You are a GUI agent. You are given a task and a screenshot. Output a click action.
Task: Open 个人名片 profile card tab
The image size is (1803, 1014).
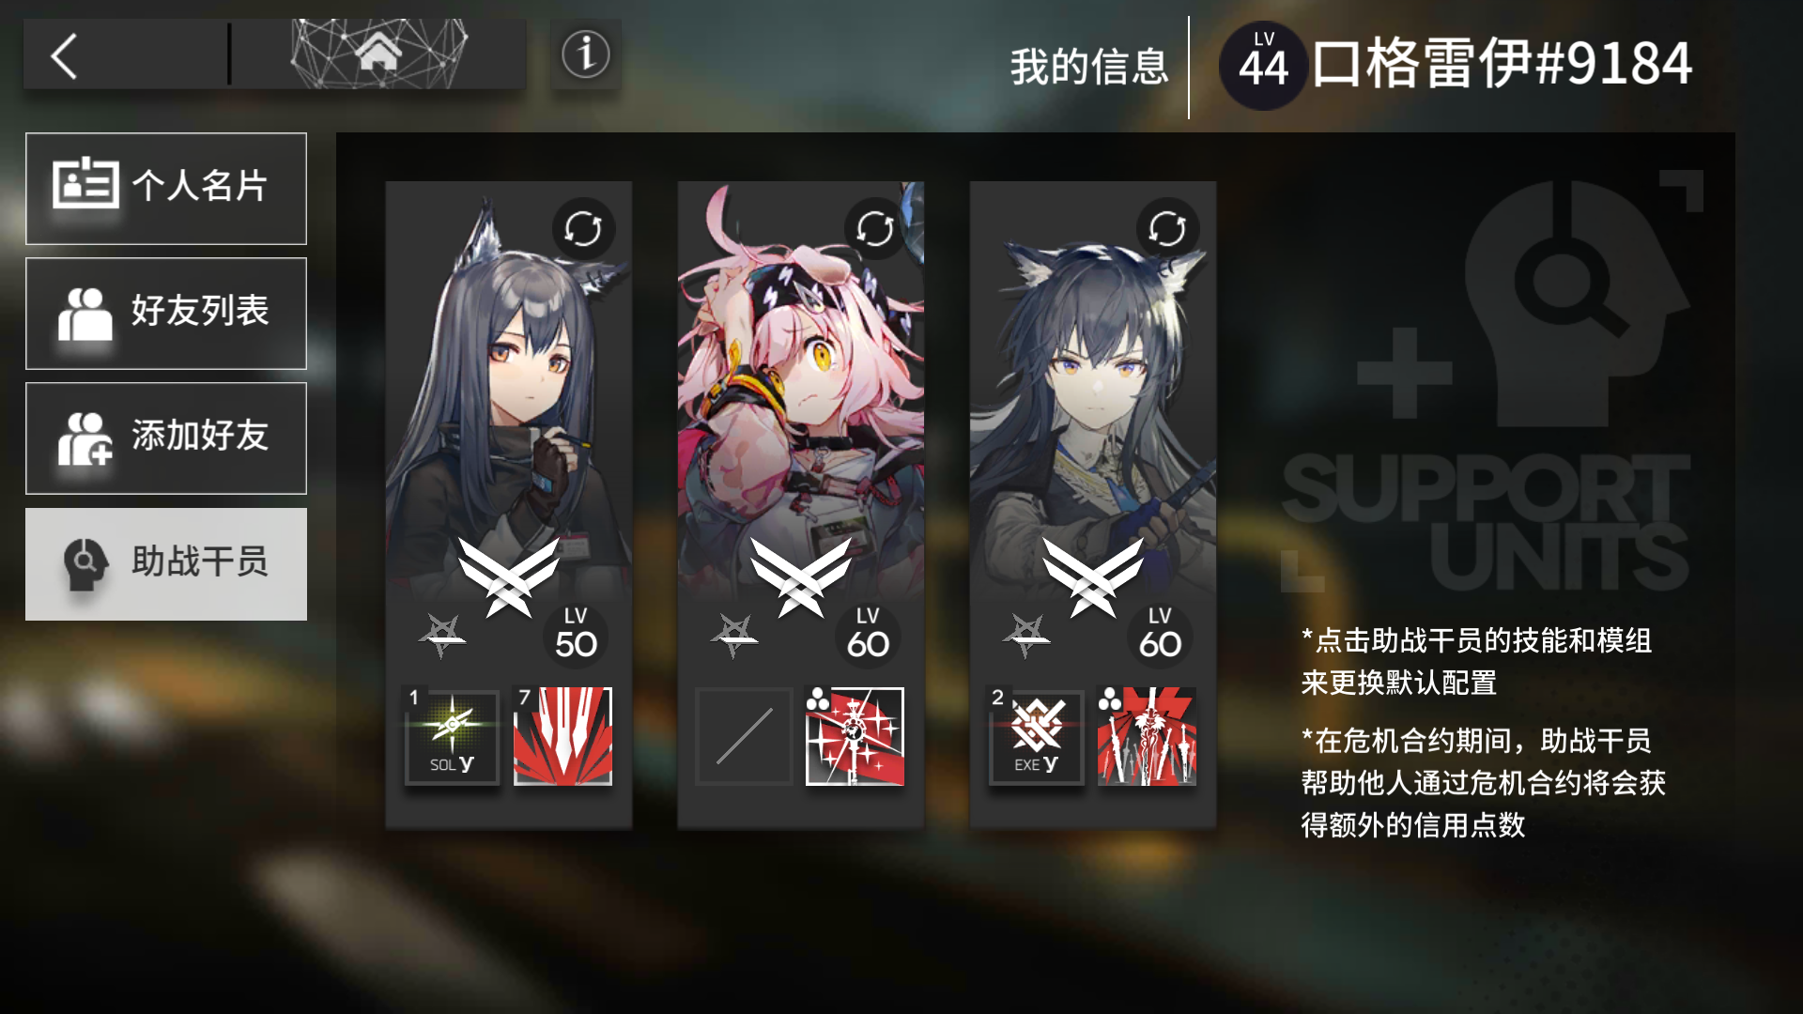[166, 189]
